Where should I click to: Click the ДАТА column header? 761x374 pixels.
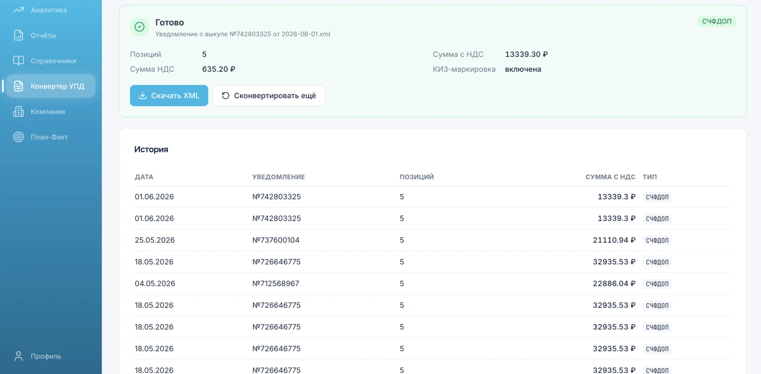click(144, 177)
